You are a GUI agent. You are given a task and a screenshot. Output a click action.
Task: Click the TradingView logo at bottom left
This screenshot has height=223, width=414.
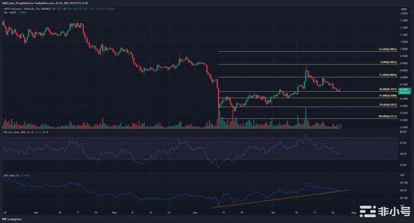(12, 220)
